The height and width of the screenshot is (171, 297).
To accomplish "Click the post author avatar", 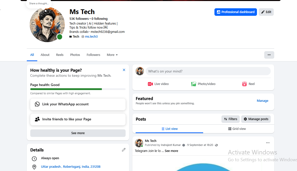I will (x=139, y=143).
